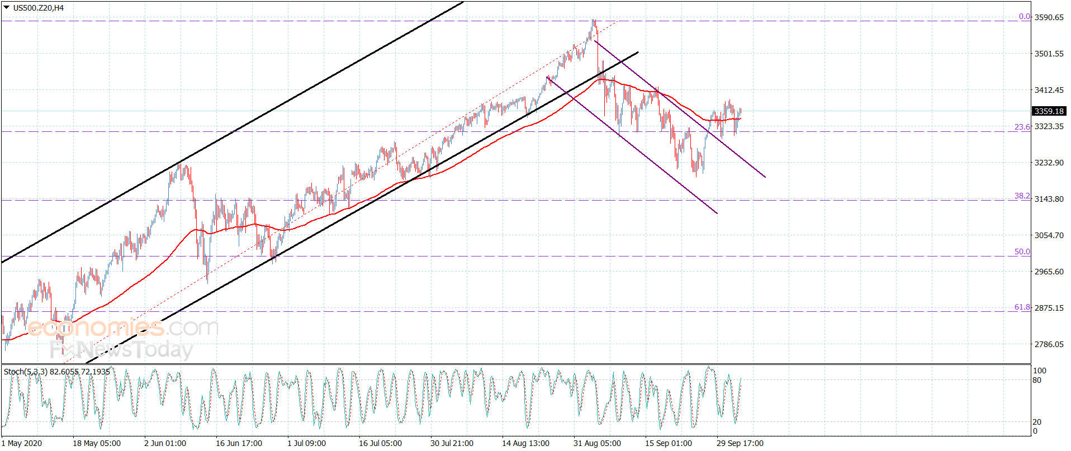This screenshot has height=451, width=1071.
Task: Select the stochastic 100 scale label
Action: (x=1040, y=371)
